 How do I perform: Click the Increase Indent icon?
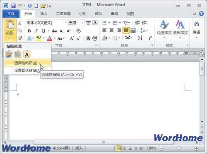[x=144, y=23]
